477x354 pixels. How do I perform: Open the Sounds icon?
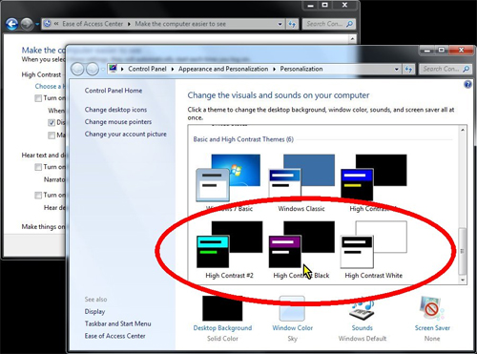[362, 309]
